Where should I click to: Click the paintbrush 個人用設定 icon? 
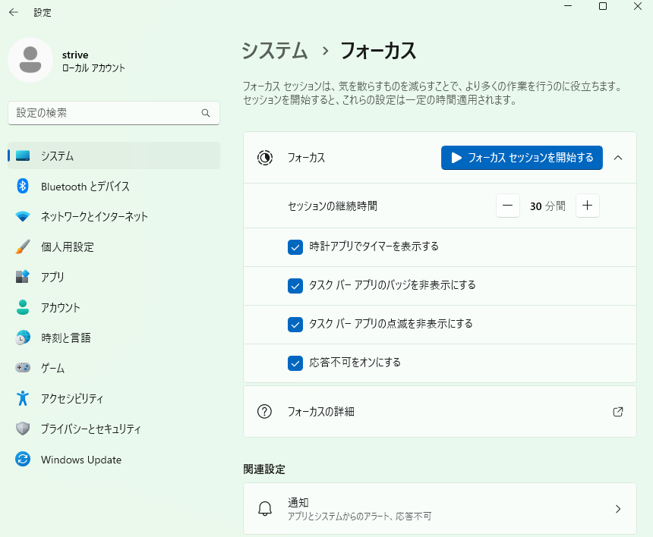pyautogui.click(x=23, y=247)
